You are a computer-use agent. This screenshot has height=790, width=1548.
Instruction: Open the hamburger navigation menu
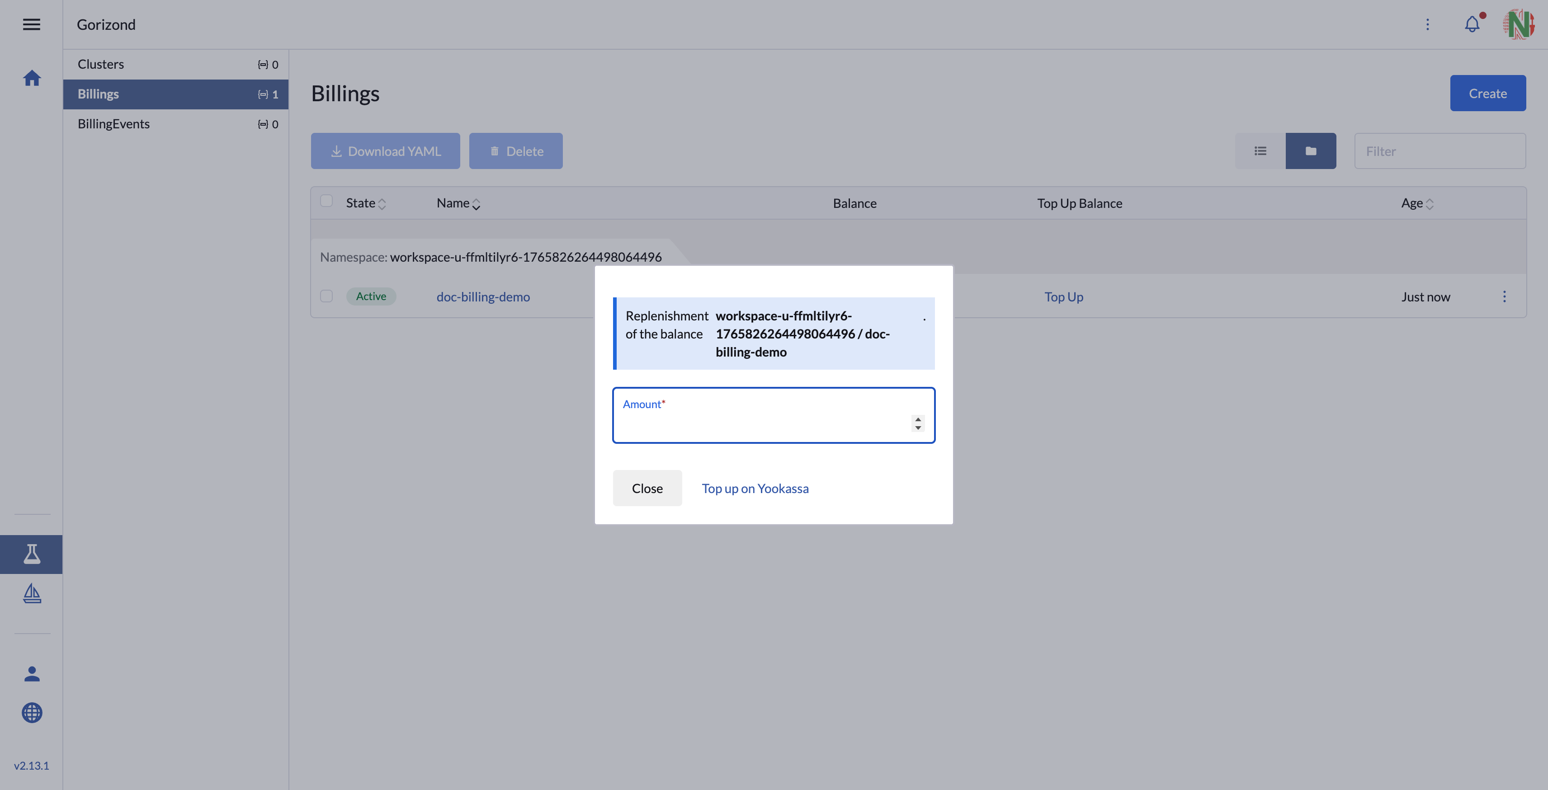click(x=31, y=24)
